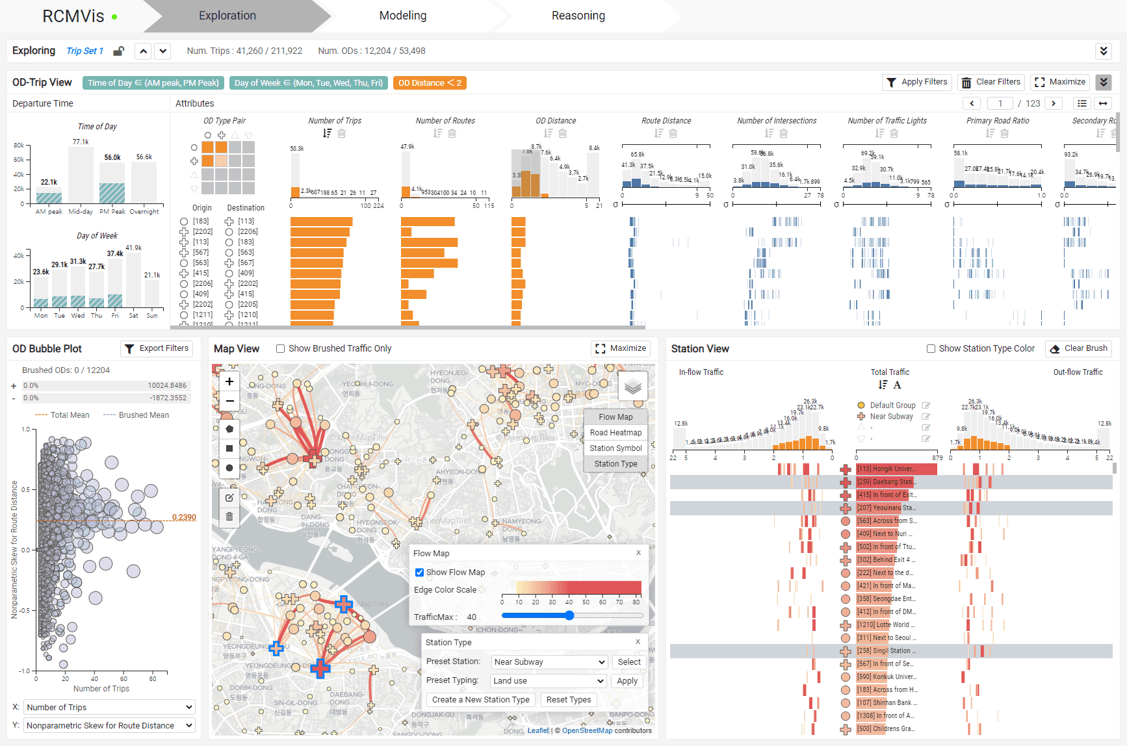The width and height of the screenshot is (1127, 746).
Task: Click the Clear Filters button
Action: point(991,82)
